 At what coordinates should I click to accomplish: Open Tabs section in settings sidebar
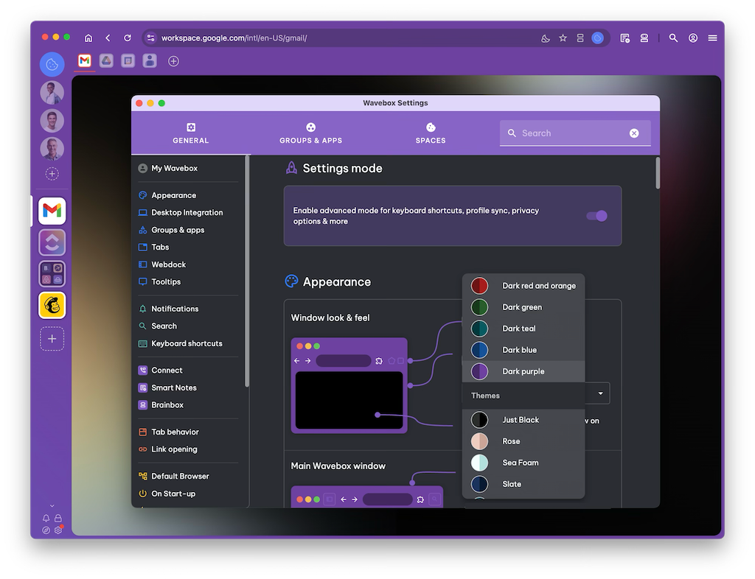click(154, 248)
